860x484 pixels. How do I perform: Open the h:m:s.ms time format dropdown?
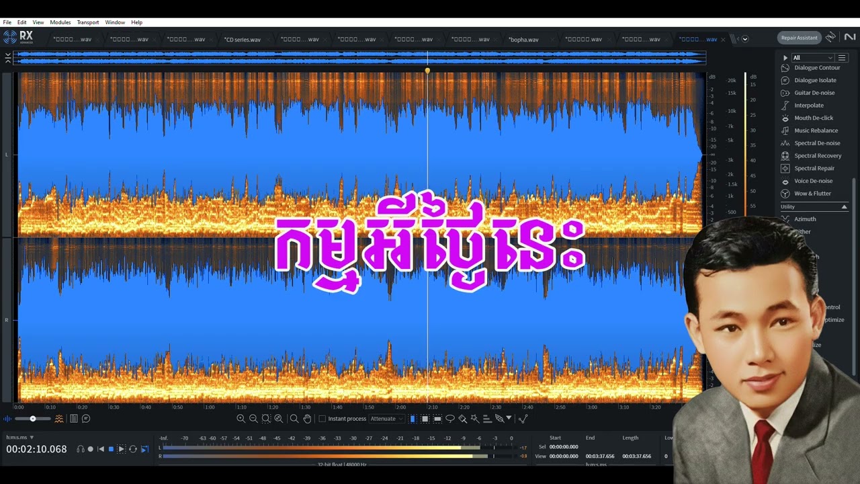coord(20,437)
